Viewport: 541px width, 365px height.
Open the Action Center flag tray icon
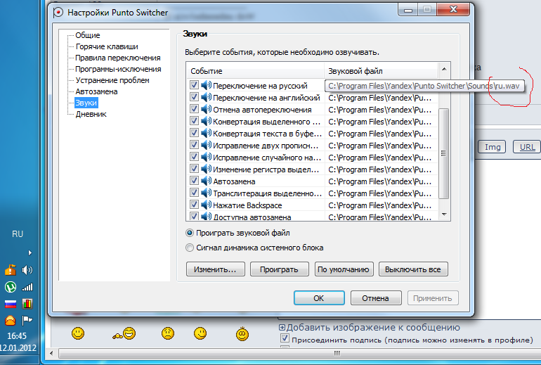pyautogui.click(x=27, y=321)
